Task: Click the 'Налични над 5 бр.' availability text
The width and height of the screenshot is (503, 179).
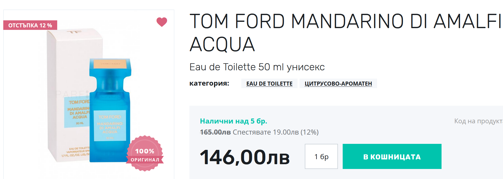Action: (233, 121)
